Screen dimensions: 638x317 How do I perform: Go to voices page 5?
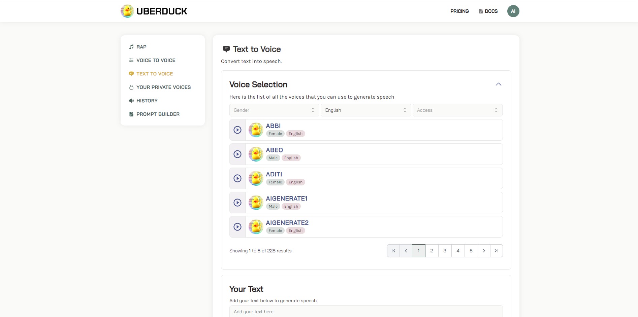[x=471, y=251]
